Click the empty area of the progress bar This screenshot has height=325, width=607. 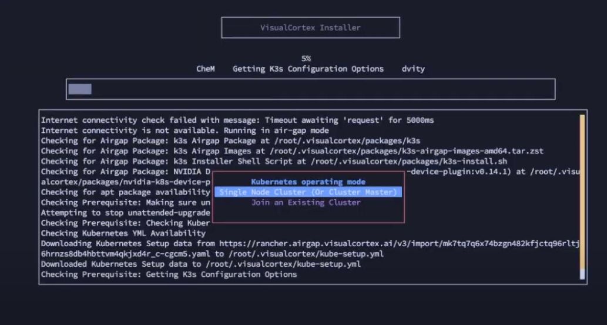point(323,89)
